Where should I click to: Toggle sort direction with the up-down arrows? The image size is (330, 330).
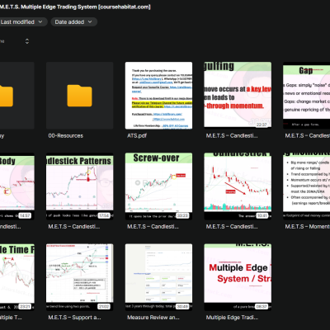27,41
